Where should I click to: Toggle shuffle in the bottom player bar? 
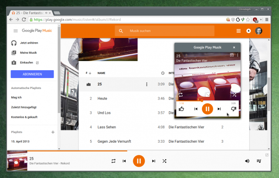tap(164, 161)
